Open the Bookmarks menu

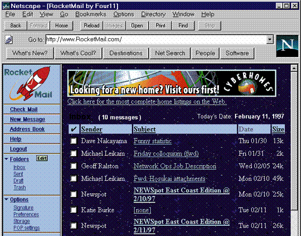pyautogui.click(x=91, y=14)
